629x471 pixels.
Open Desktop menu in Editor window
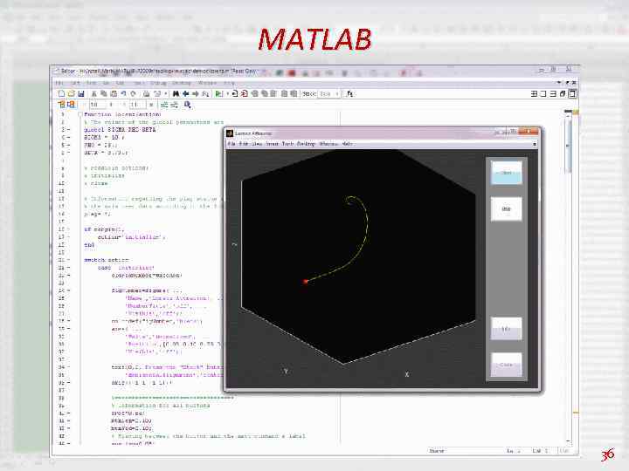pyautogui.click(x=182, y=83)
